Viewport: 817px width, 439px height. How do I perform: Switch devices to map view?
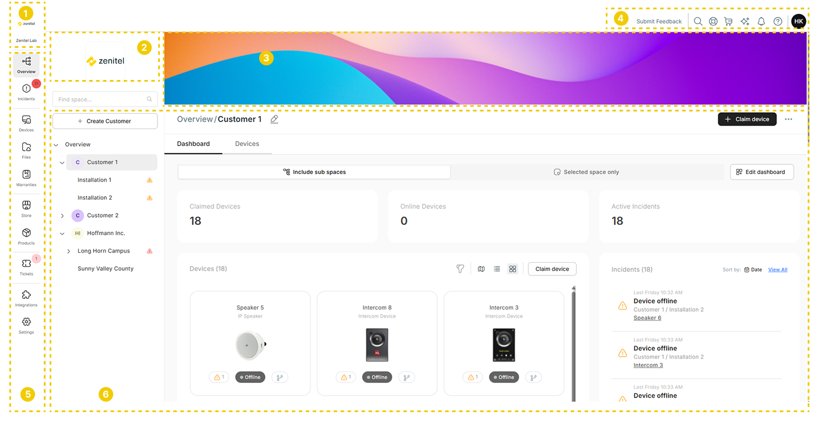481,269
